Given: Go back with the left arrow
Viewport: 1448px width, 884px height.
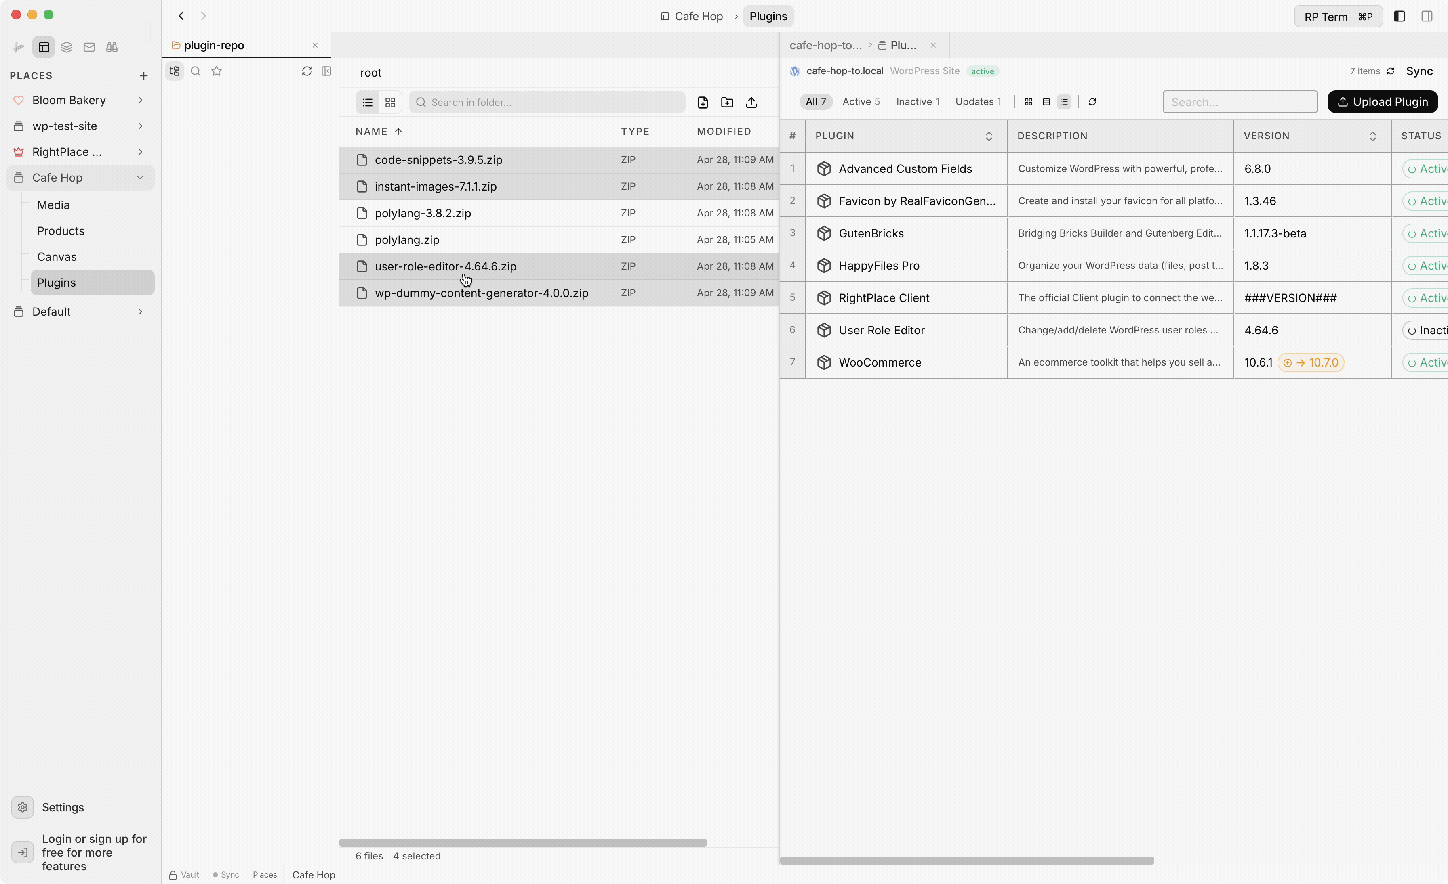Looking at the screenshot, I should pos(181,16).
